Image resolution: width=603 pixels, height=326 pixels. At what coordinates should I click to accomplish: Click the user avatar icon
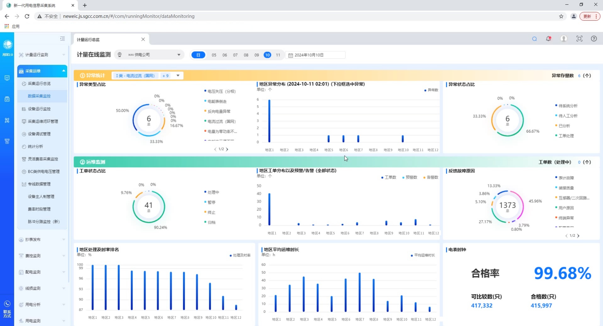pyautogui.click(x=564, y=39)
